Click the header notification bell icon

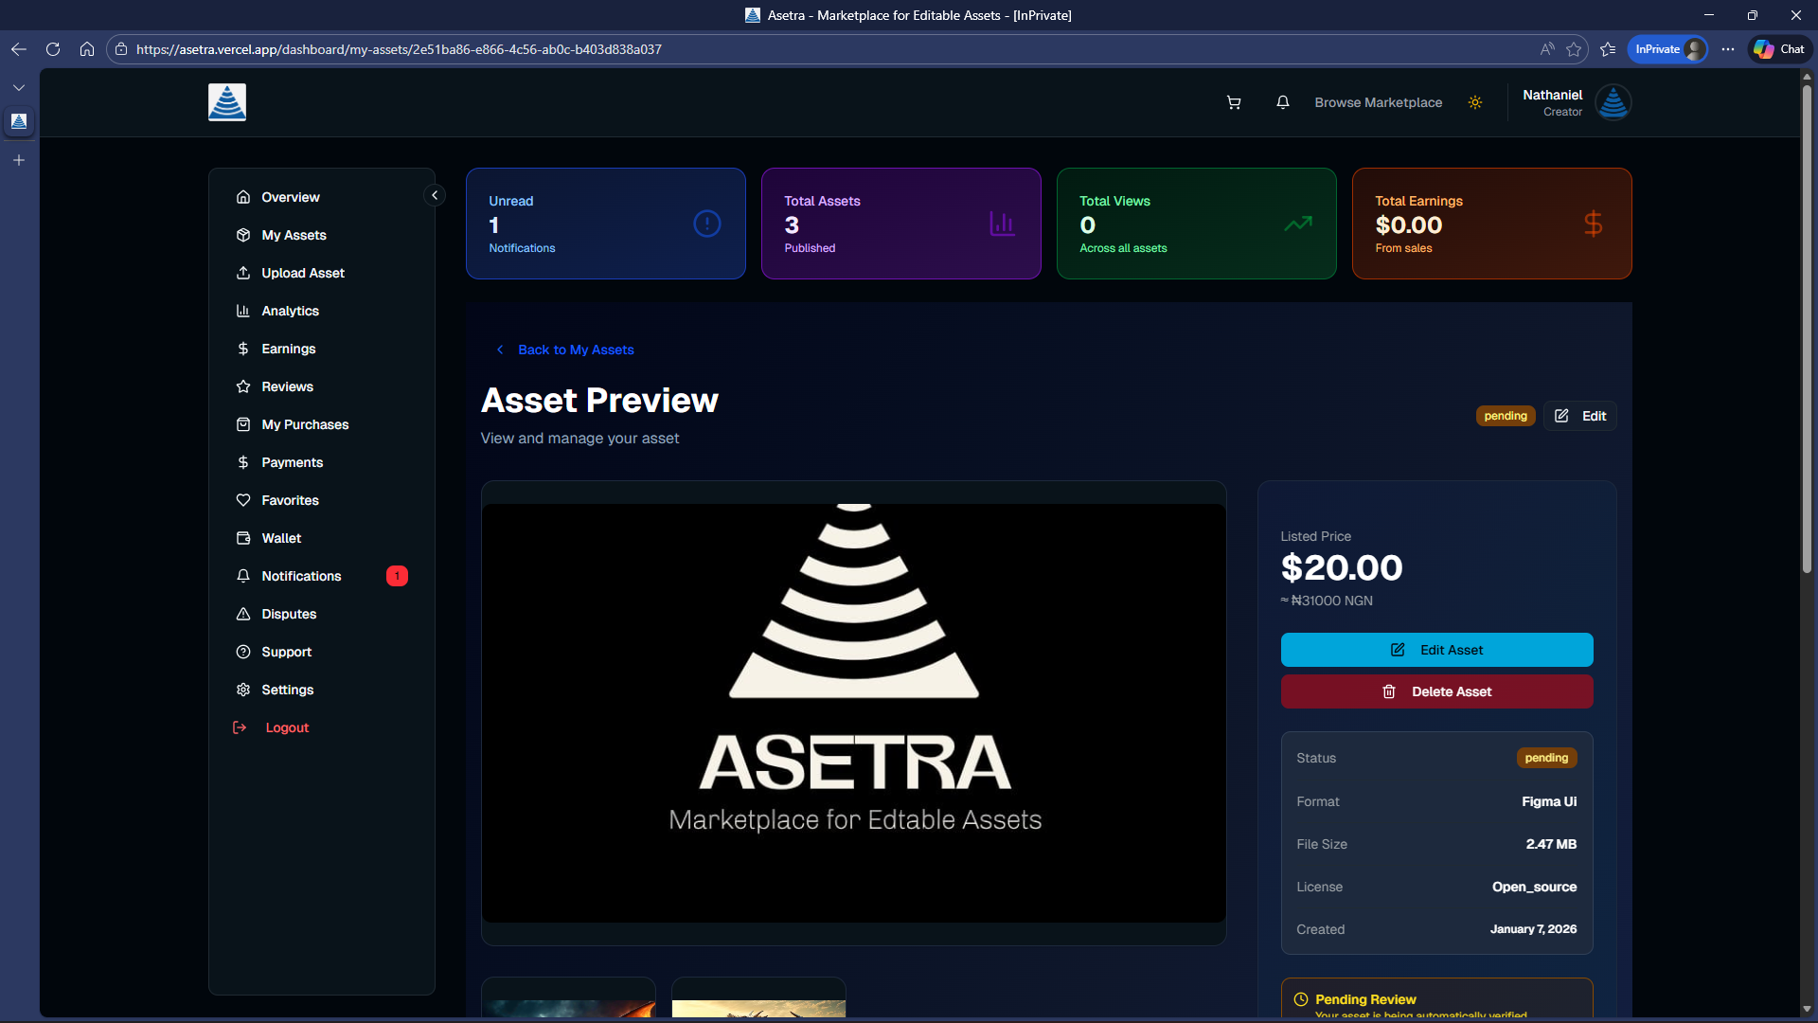[x=1282, y=102]
